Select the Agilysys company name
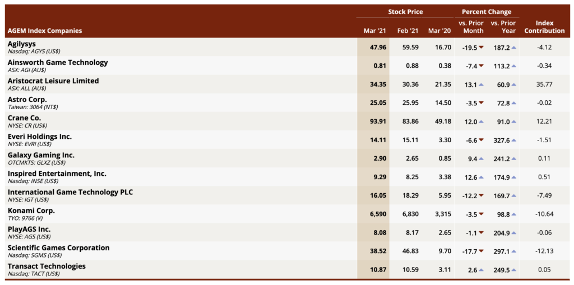Screen dimensions: 574x285 click(x=22, y=44)
